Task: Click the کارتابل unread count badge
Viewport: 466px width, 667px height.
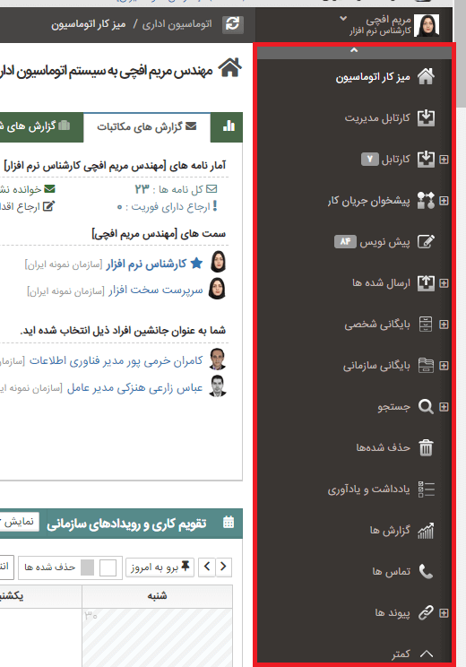Action: (x=370, y=159)
